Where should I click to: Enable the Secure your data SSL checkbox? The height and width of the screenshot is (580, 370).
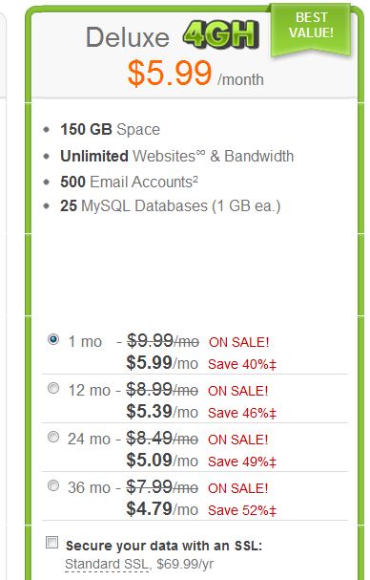click(x=52, y=543)
